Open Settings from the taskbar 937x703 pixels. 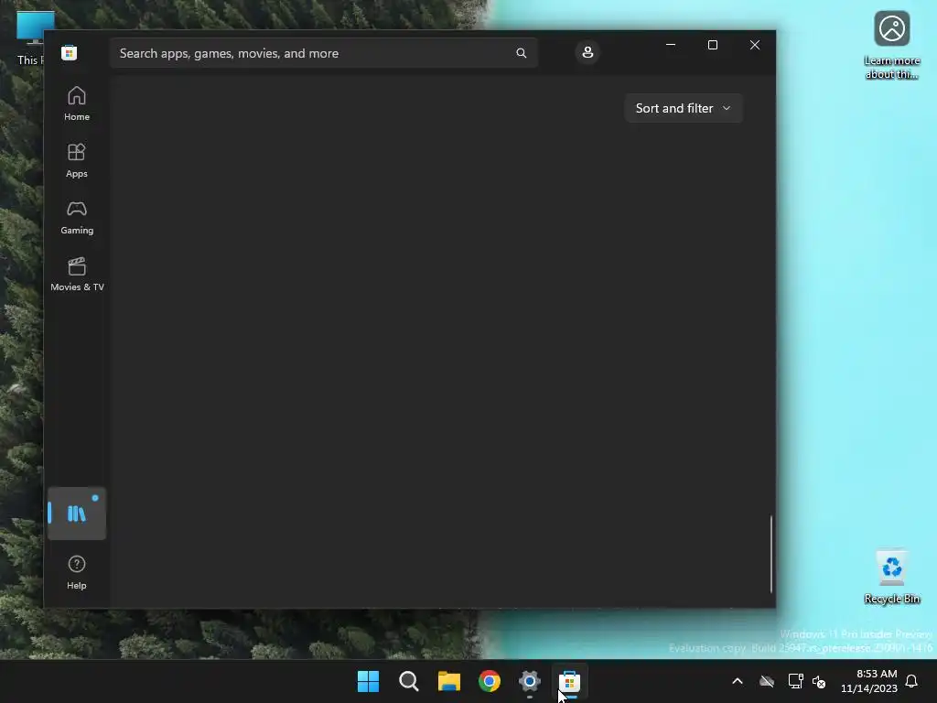[530, 681]
